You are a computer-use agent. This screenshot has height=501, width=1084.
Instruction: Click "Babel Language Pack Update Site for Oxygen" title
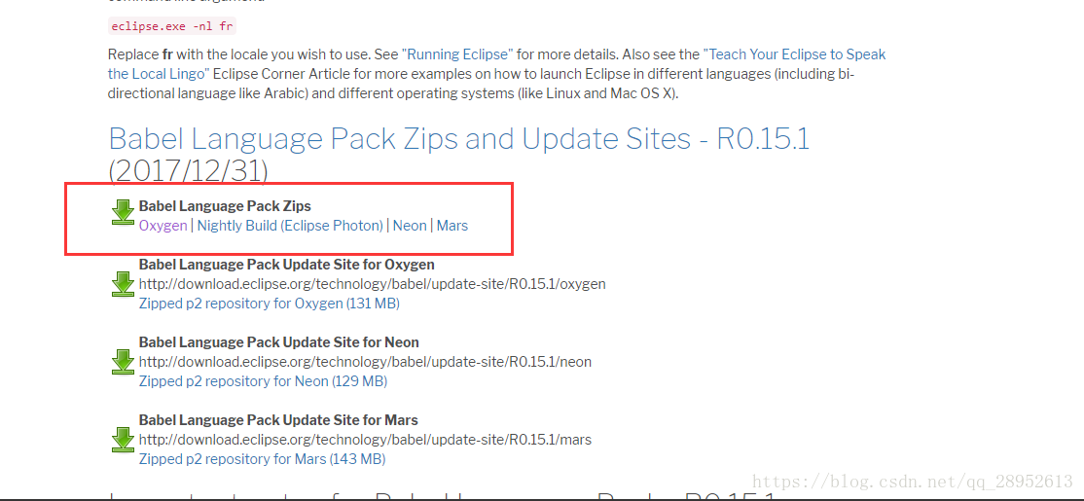point(286,264)
